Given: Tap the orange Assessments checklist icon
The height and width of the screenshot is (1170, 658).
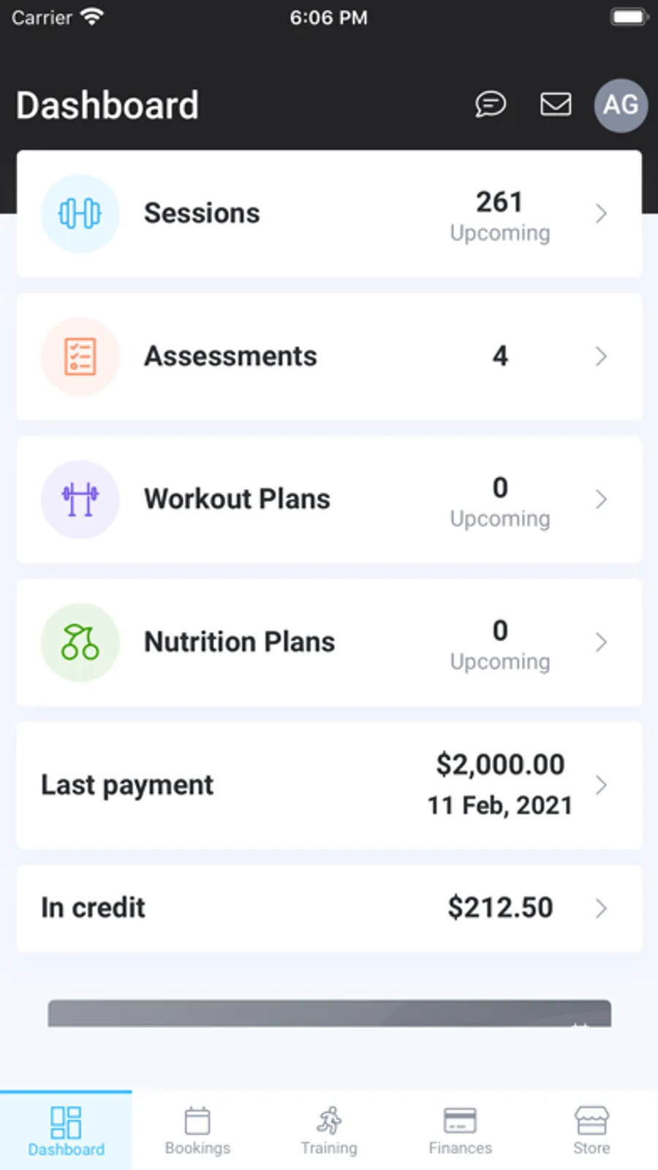Looking at the screenshot, I should coord(80,357).
